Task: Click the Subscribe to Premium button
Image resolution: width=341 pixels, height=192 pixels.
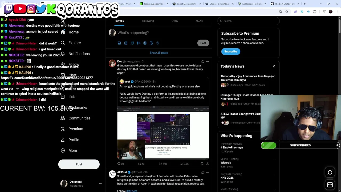Action: tap(231, 51)
